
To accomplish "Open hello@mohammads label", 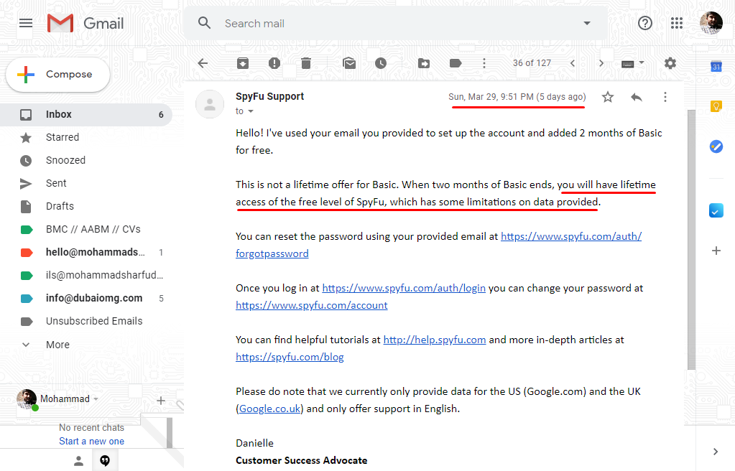I will [x=86, y=252].
